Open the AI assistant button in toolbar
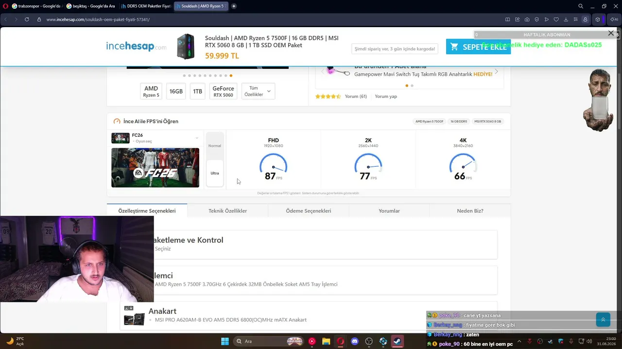 (614, 19)
